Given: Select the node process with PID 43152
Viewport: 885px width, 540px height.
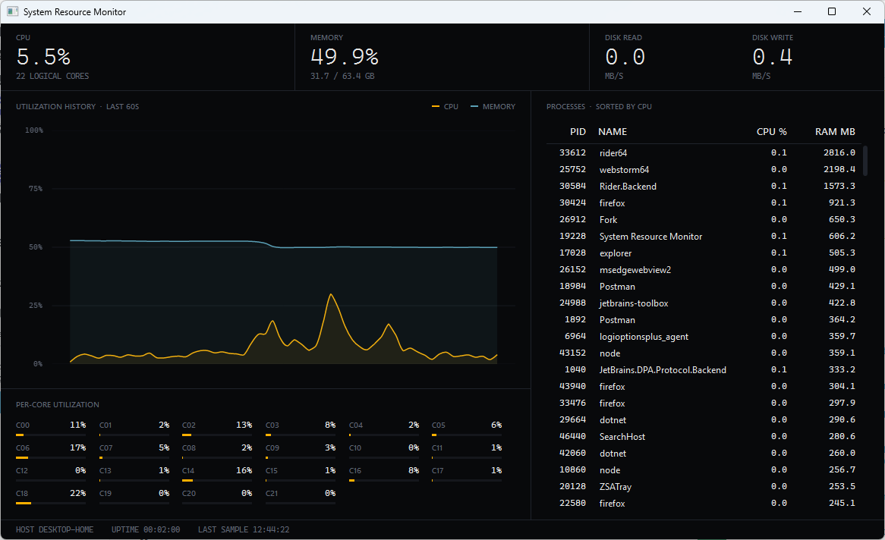Looking at the screenshot, I should coord(705,353).
